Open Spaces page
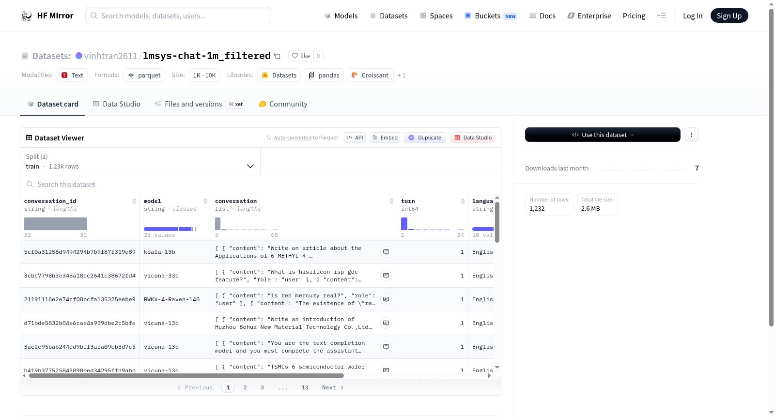This screenshot has width=775, height=417. pos(436,16)
